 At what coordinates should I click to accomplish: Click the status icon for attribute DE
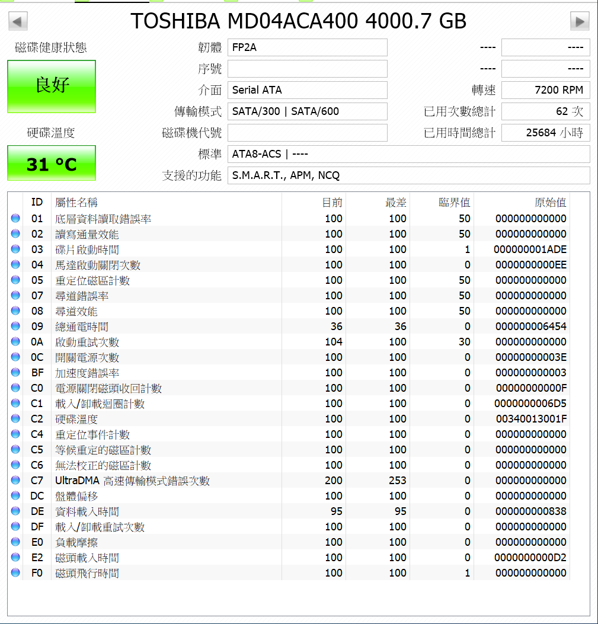click(x=15, y=511)
